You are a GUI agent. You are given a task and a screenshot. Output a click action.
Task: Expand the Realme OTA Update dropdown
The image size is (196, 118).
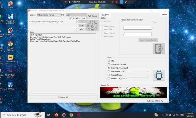pos(139,79)
